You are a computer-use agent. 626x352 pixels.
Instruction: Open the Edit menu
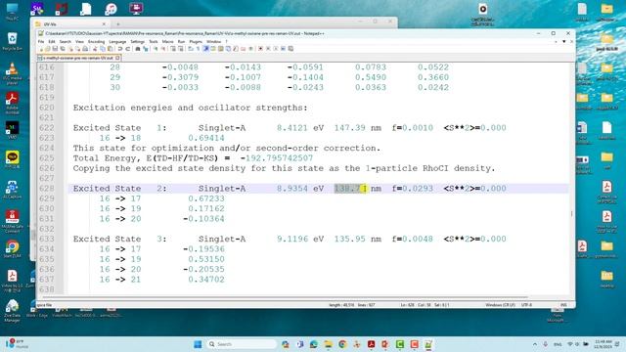[x=52, y=41]
